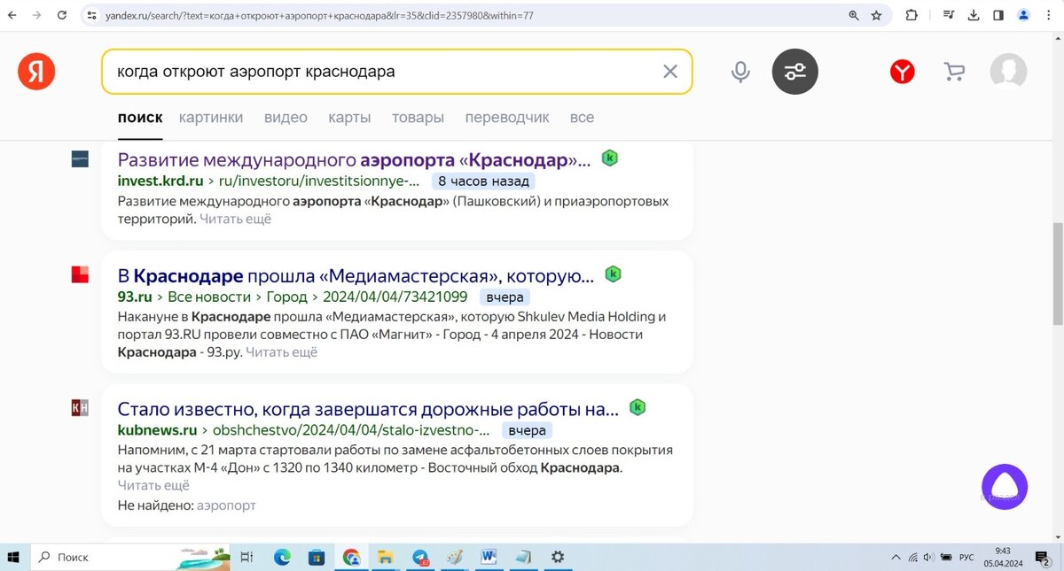
Task: Open Task View on the taskbar
Action: coord(246,558)
